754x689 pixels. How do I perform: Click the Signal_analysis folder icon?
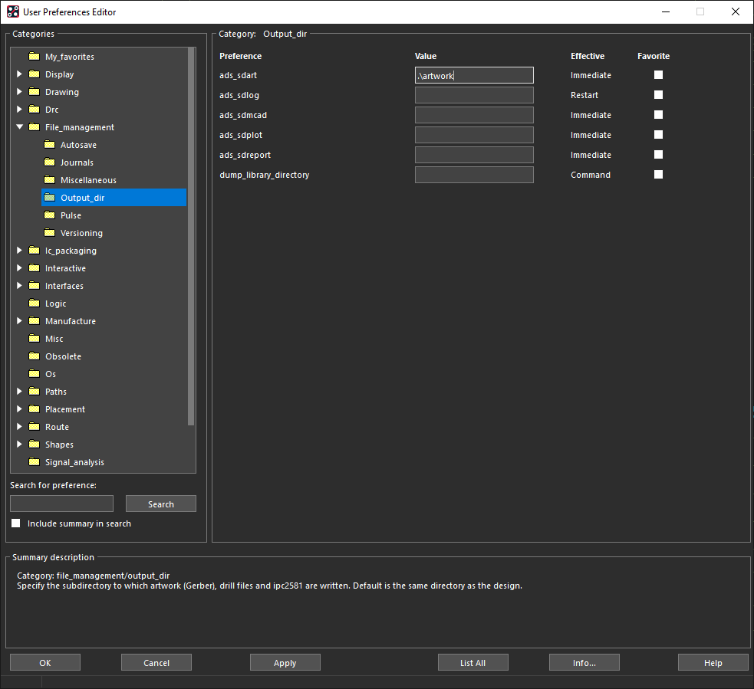[x=35, y=461]
